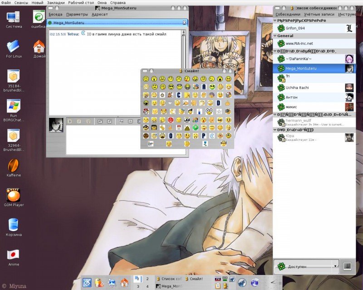Select contact микис

[x=314, y=107]
